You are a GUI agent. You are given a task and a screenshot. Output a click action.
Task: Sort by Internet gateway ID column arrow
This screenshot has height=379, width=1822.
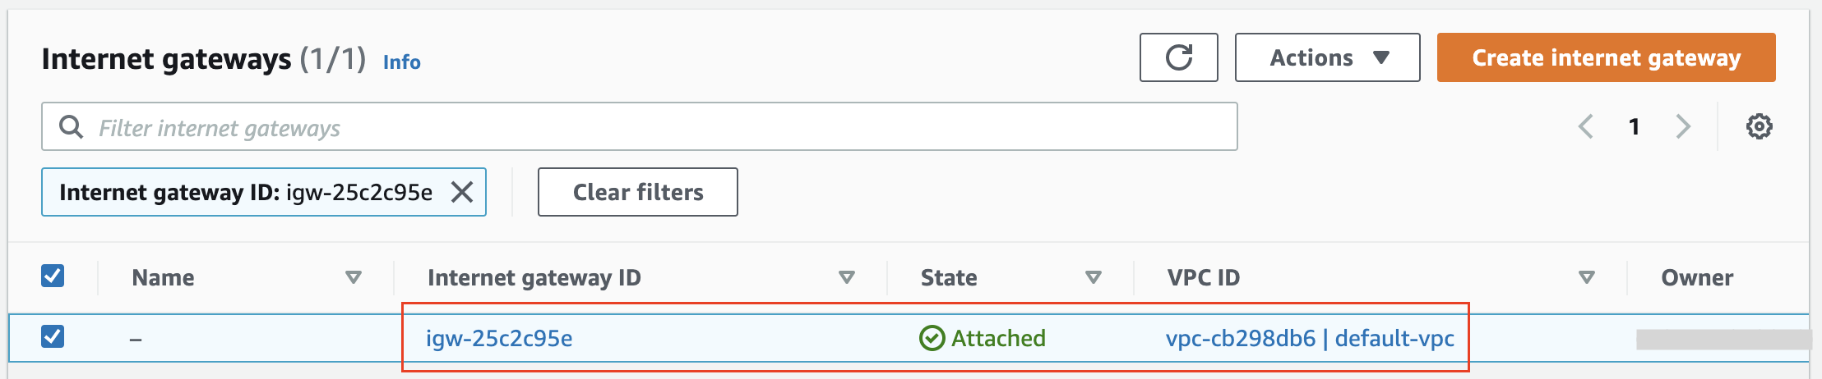click(846, 277)
